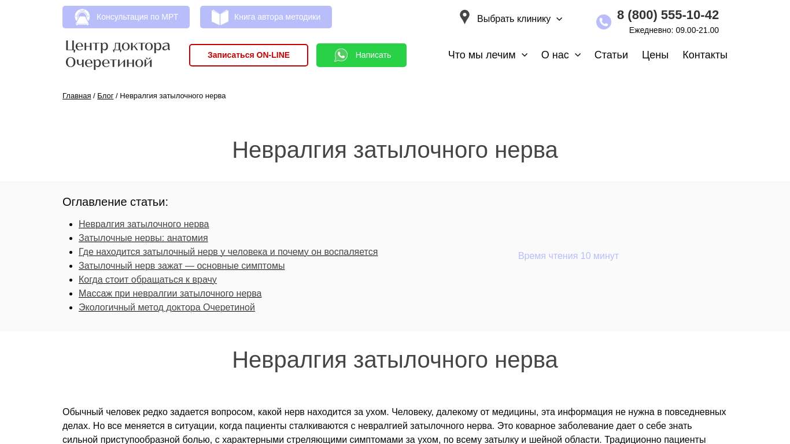Jump to Когда стоит обращаться к врачу
The height and width of the screenshot is (444, 790).
pyautogui.click(x=147, y=280)
